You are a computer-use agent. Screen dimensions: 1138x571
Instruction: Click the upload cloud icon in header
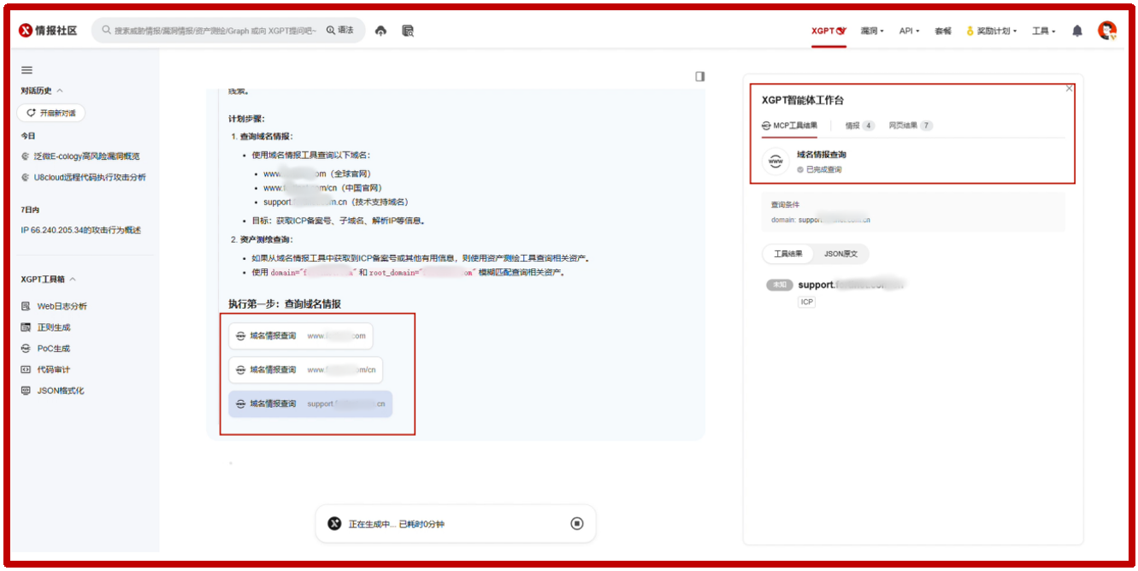(381, 31)
